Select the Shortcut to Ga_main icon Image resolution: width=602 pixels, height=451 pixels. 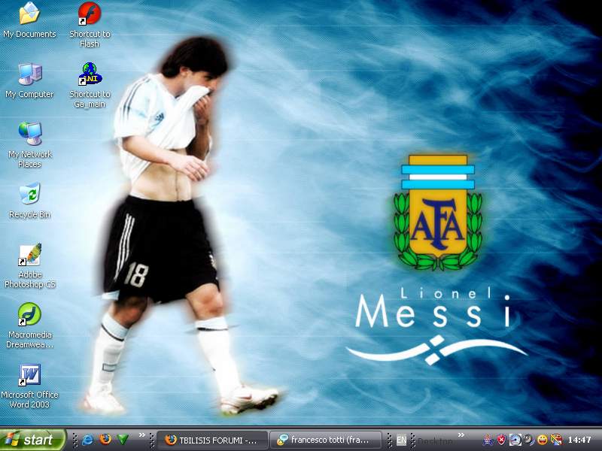point(90,85)
